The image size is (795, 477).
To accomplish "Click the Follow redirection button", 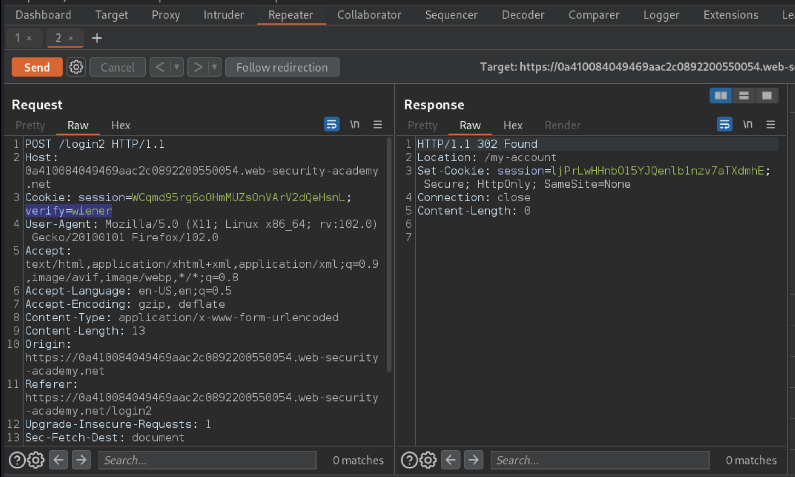I will [282, 68].
